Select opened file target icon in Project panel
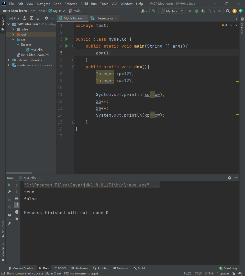245x276 pixels. pos(25,18)
